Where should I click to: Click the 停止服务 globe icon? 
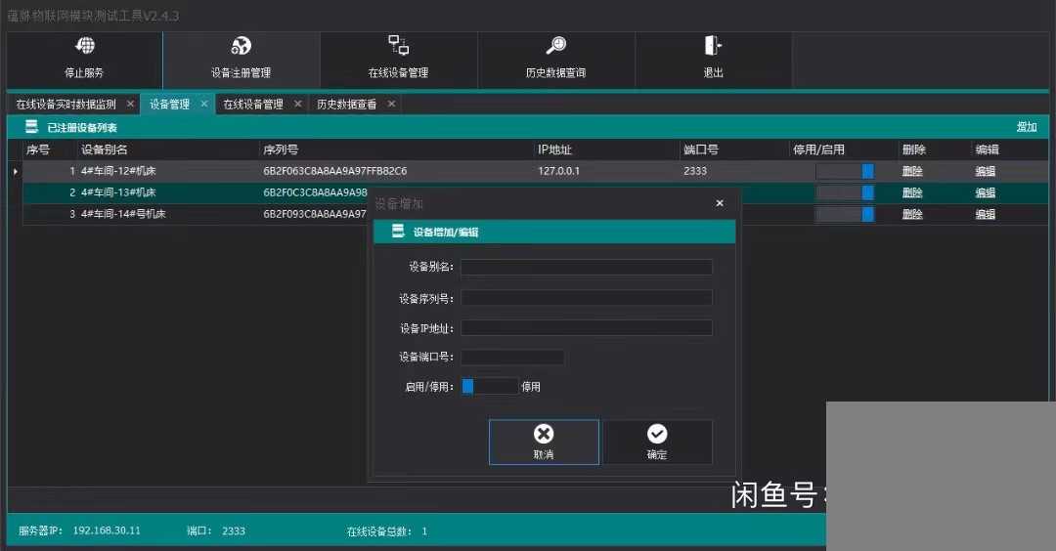85,45
